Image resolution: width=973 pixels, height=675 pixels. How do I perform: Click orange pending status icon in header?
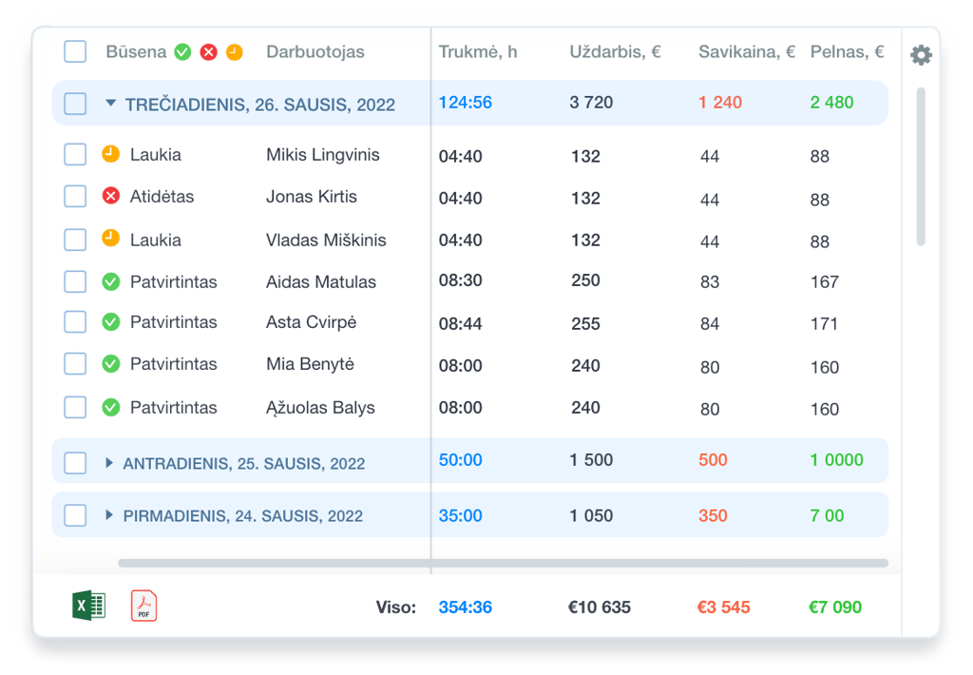(235, 52)
